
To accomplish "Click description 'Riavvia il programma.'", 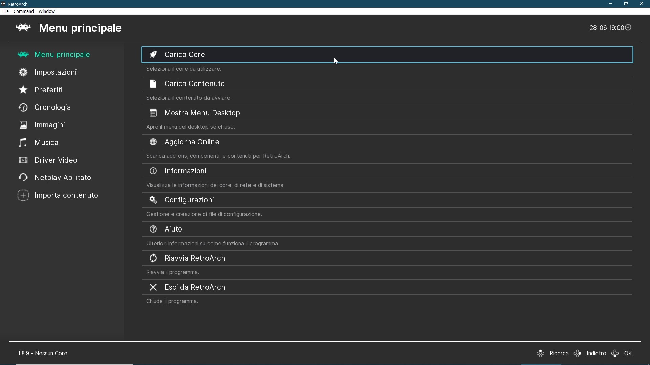I will (x=173, y=272).
